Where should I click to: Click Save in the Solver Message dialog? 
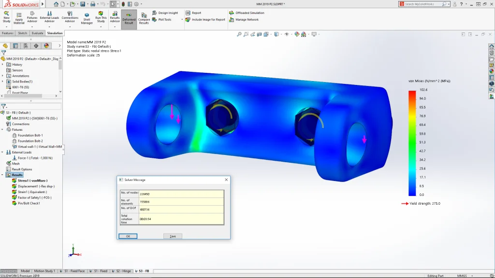pos(173,236)
